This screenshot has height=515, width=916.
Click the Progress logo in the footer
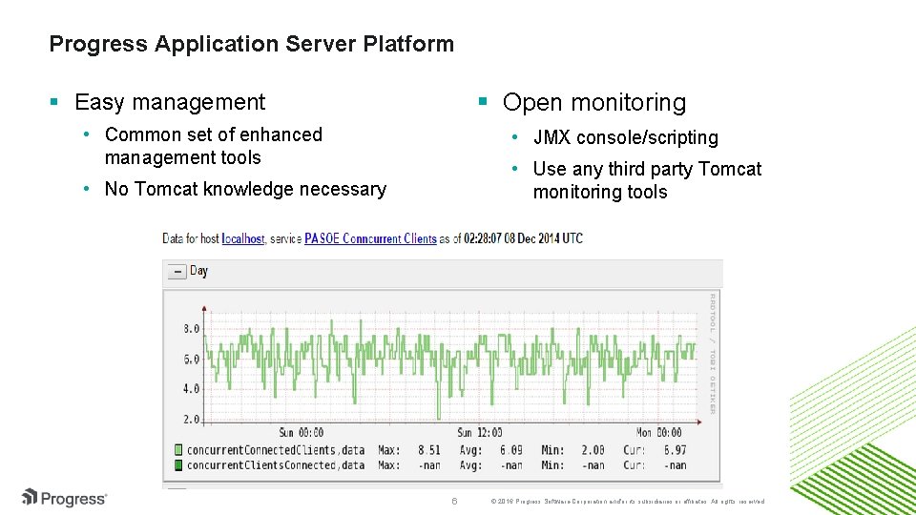click(x=64, y=498)
